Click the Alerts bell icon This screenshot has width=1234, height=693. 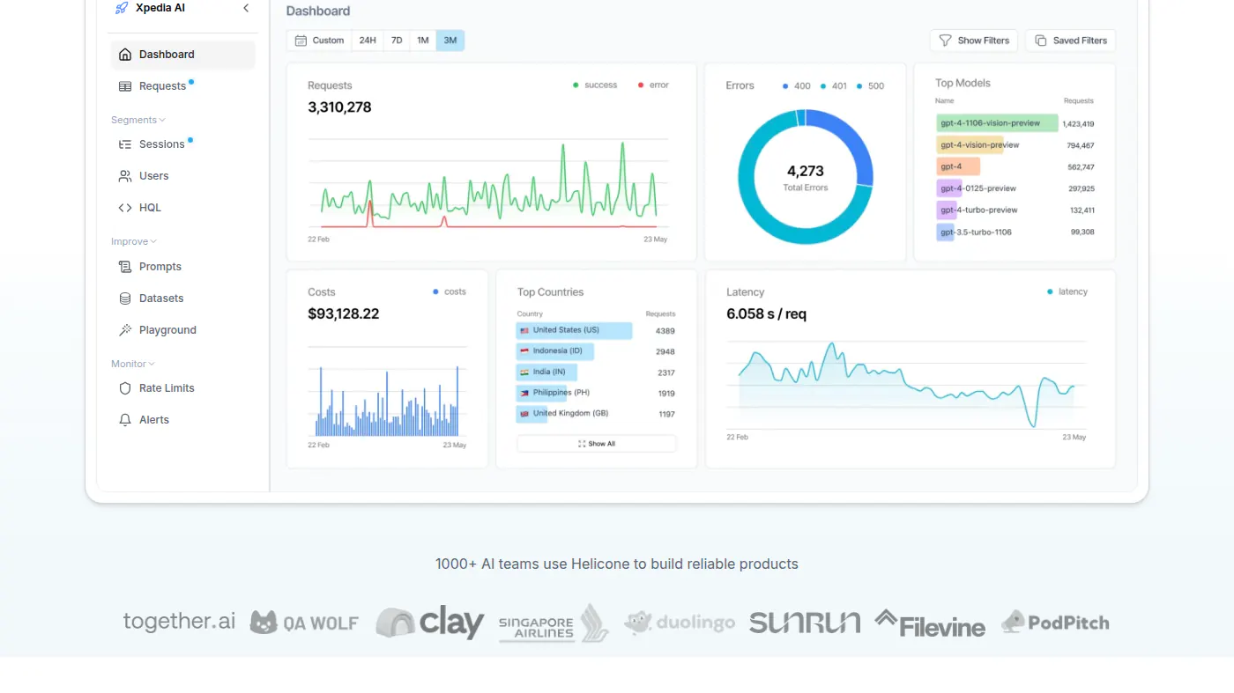(125, 420)
